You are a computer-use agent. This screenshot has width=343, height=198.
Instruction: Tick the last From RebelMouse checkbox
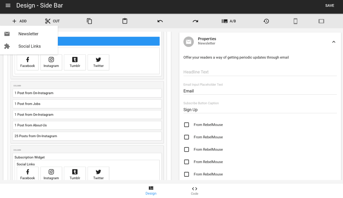187,174
